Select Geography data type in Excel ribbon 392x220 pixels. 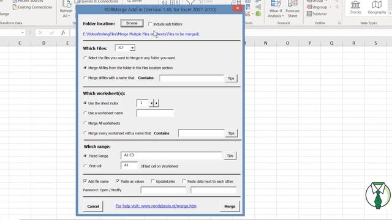click(377, 7)
